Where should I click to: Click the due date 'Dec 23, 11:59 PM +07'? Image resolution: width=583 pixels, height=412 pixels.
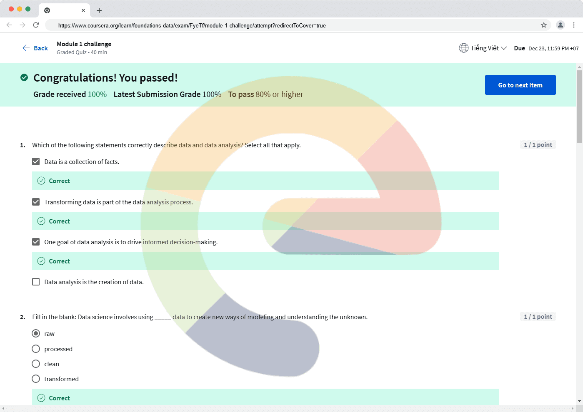[553, 48]
